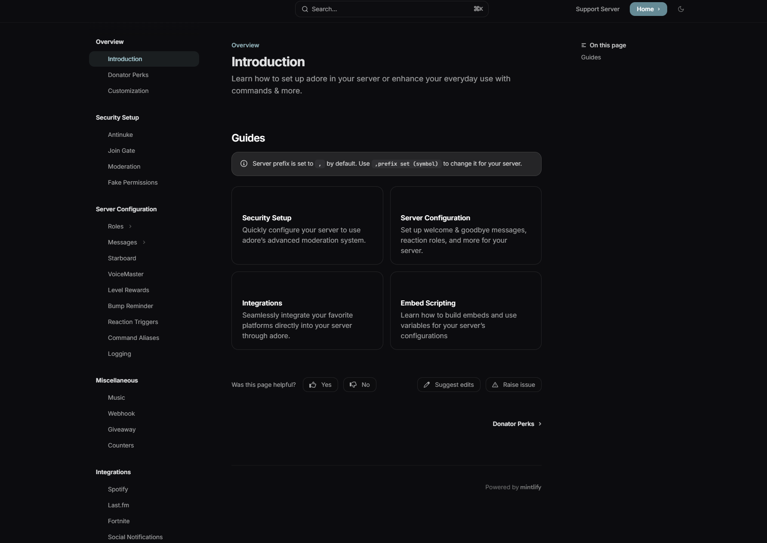Click the ⌘K shortcut hint in search
Viewport: 767px width, 543px height.
pos(478,9)
